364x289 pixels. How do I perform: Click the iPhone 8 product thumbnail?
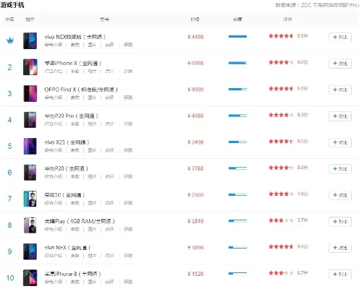coord(30,277)
